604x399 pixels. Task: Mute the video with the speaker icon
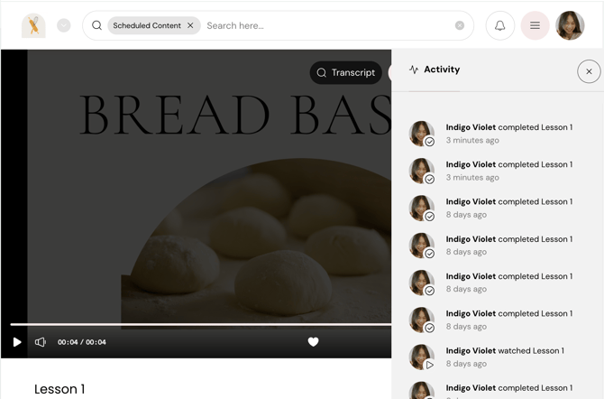click(x=40, y=342)
